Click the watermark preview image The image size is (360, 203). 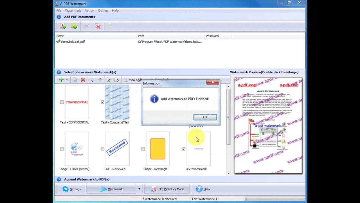point(268,126)
